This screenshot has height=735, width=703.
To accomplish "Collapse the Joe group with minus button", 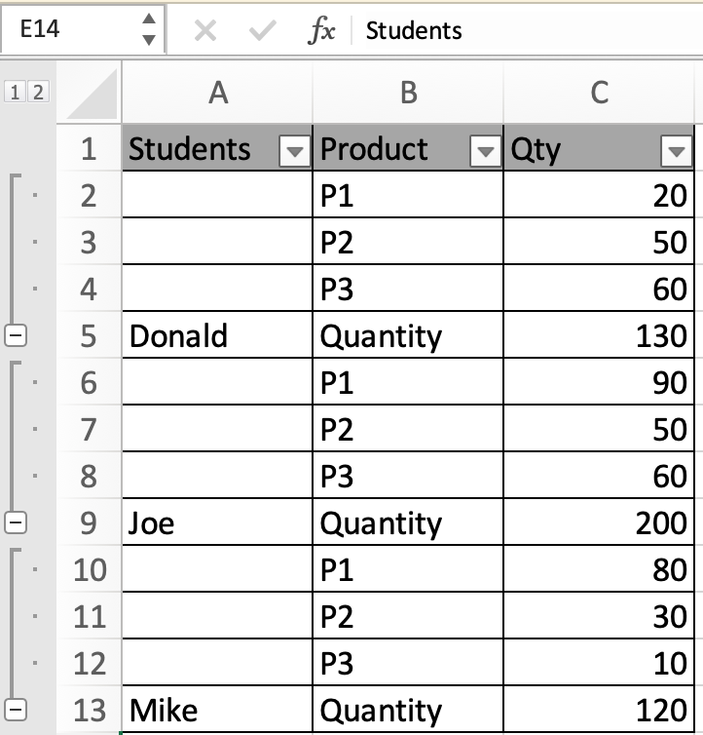I will click(16, 522).
